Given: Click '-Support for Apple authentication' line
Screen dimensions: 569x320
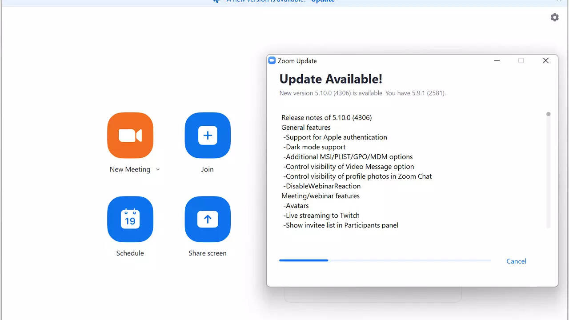Looking at the screenshot, I should click(x=335, y=137).
